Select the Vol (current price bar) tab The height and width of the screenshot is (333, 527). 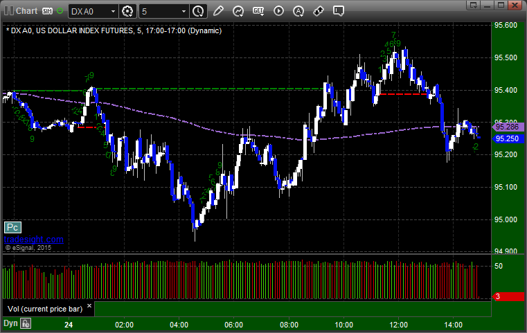pyautogui.click(x=45, y=309)
